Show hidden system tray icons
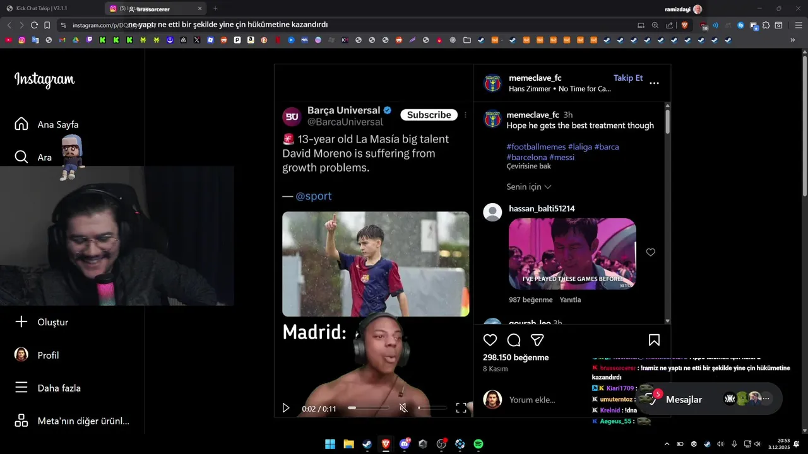 coord(667,444)
